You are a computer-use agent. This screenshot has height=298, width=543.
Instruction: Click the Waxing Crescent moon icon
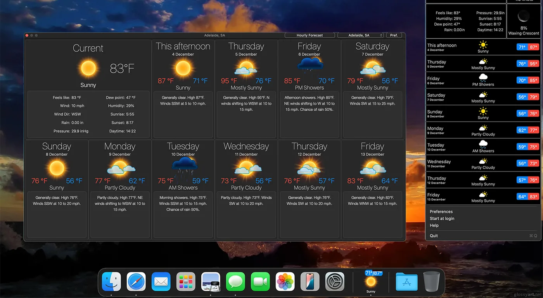pyautogui.click(x=524, y=16)
